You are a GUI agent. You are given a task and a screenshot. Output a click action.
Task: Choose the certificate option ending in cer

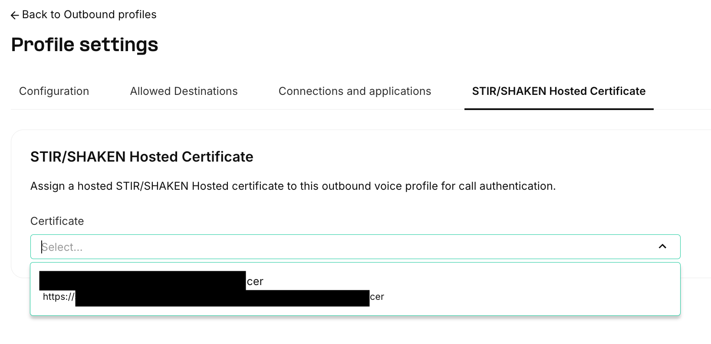click(x=355, y=289)
